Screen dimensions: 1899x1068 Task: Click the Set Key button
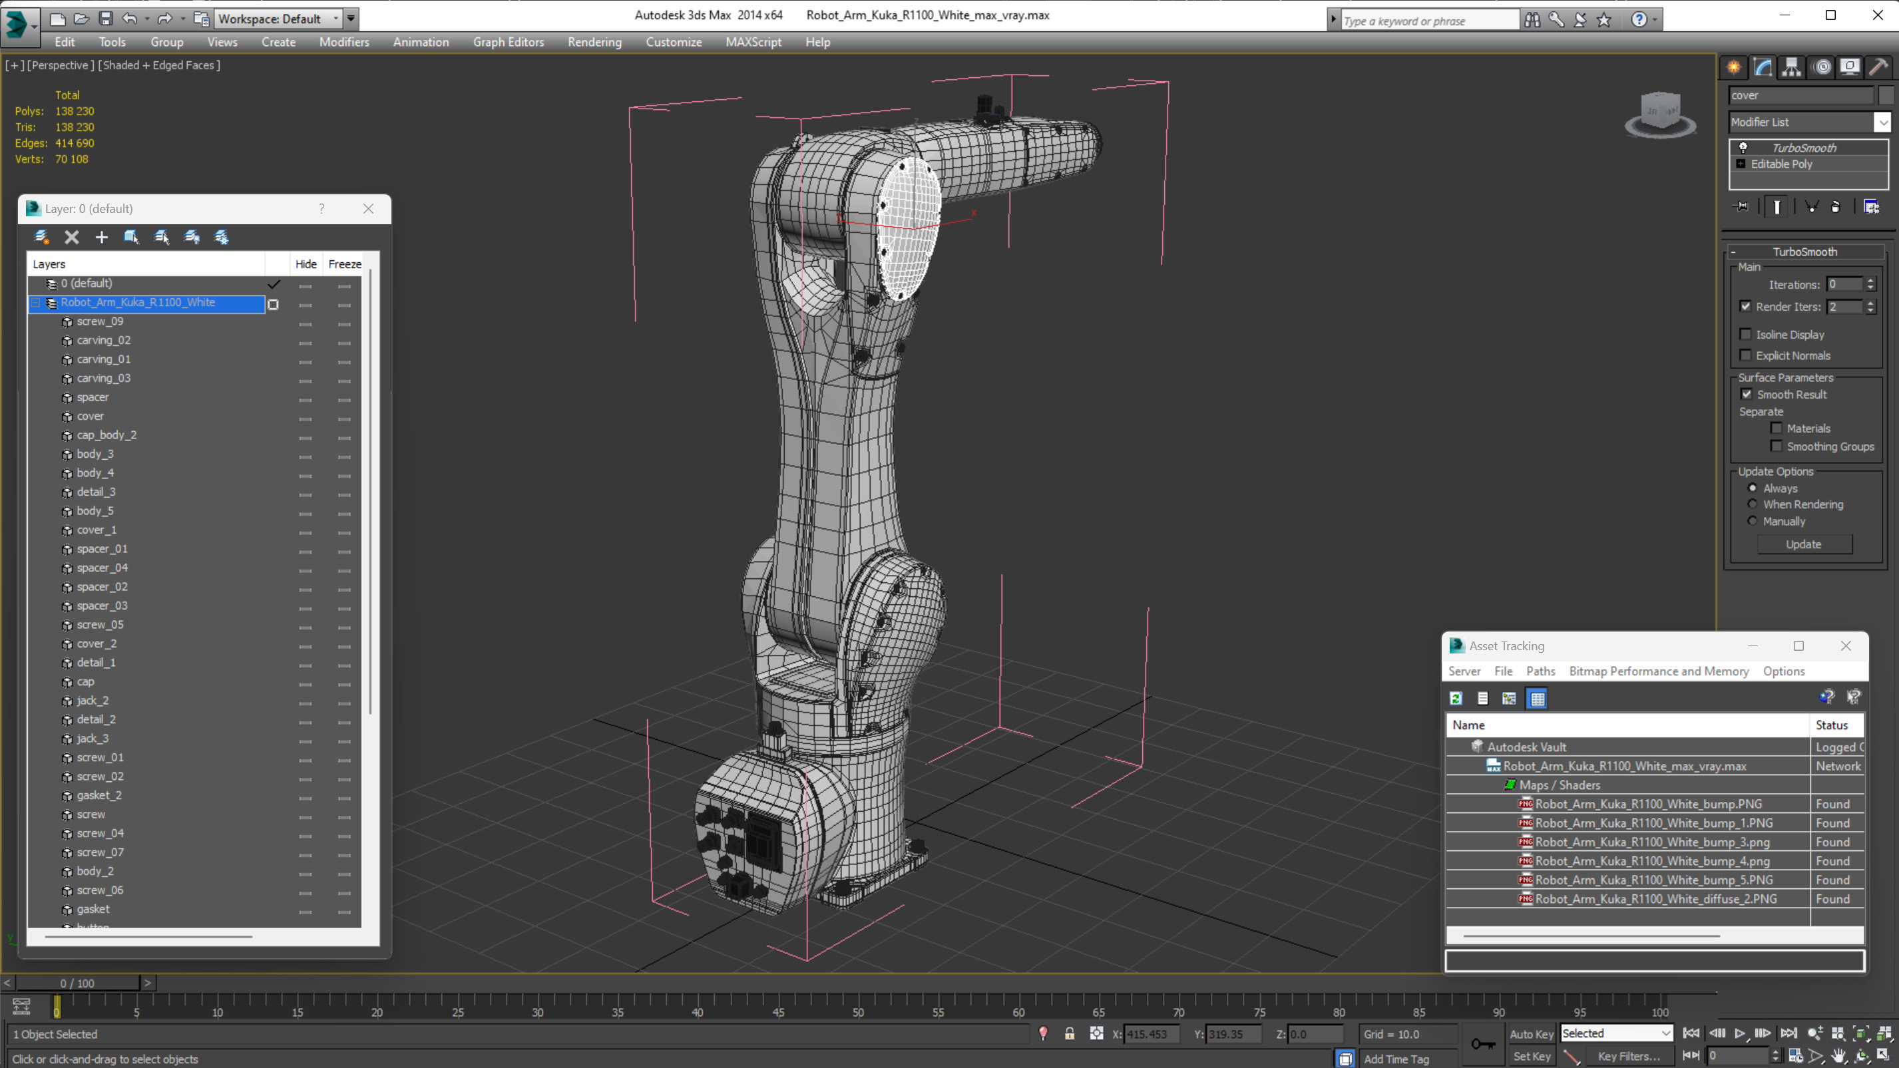tap(1531, 1056)
